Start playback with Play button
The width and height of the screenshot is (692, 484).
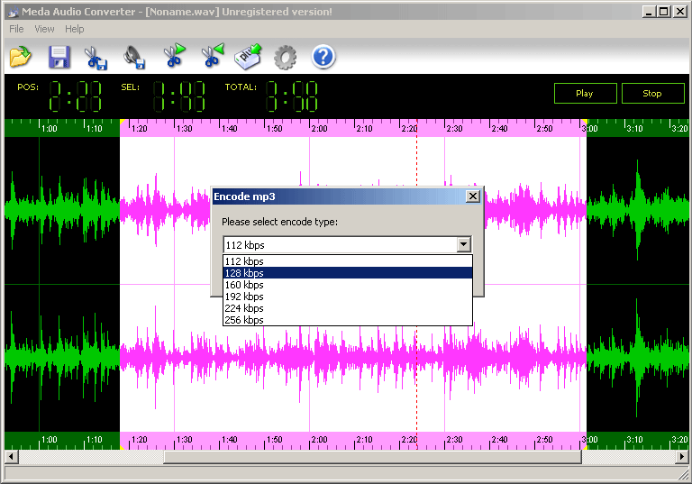pos(585,93)
